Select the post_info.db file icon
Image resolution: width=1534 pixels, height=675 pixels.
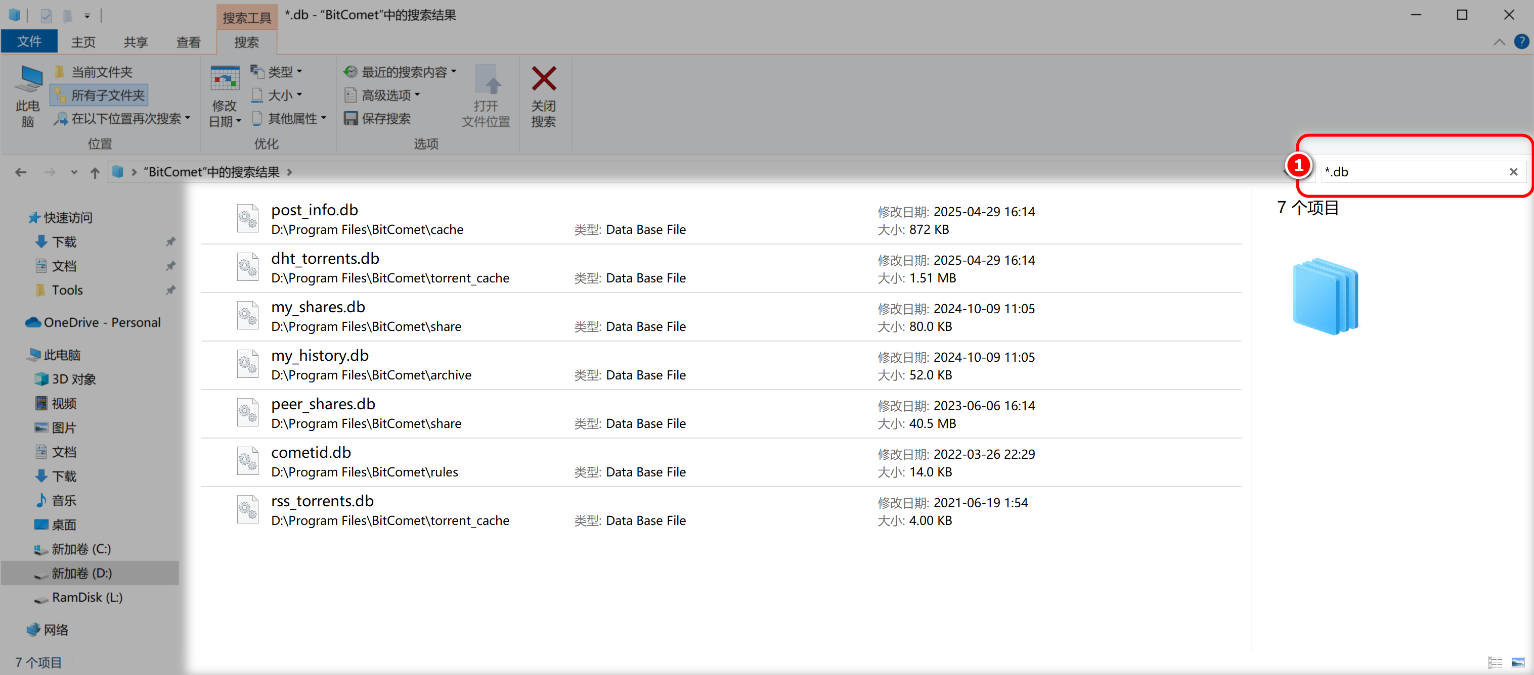248,219
